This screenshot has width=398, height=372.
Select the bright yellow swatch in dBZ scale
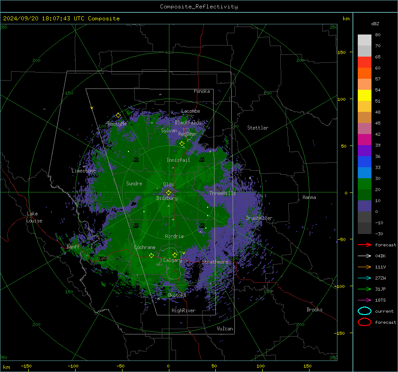pos(364,96)
